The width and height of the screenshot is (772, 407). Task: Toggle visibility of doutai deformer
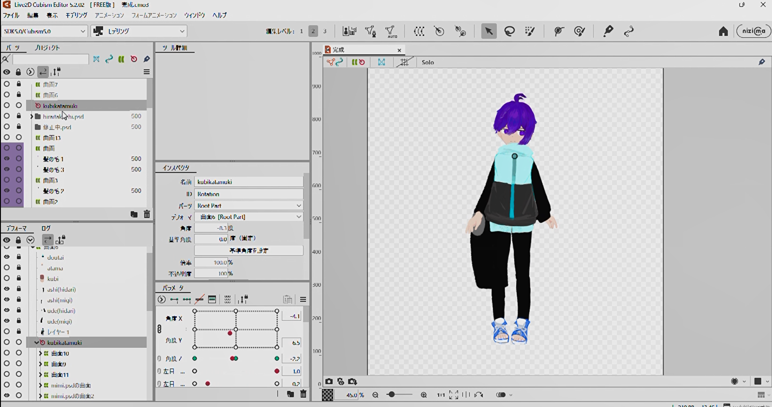coord(7,257)
